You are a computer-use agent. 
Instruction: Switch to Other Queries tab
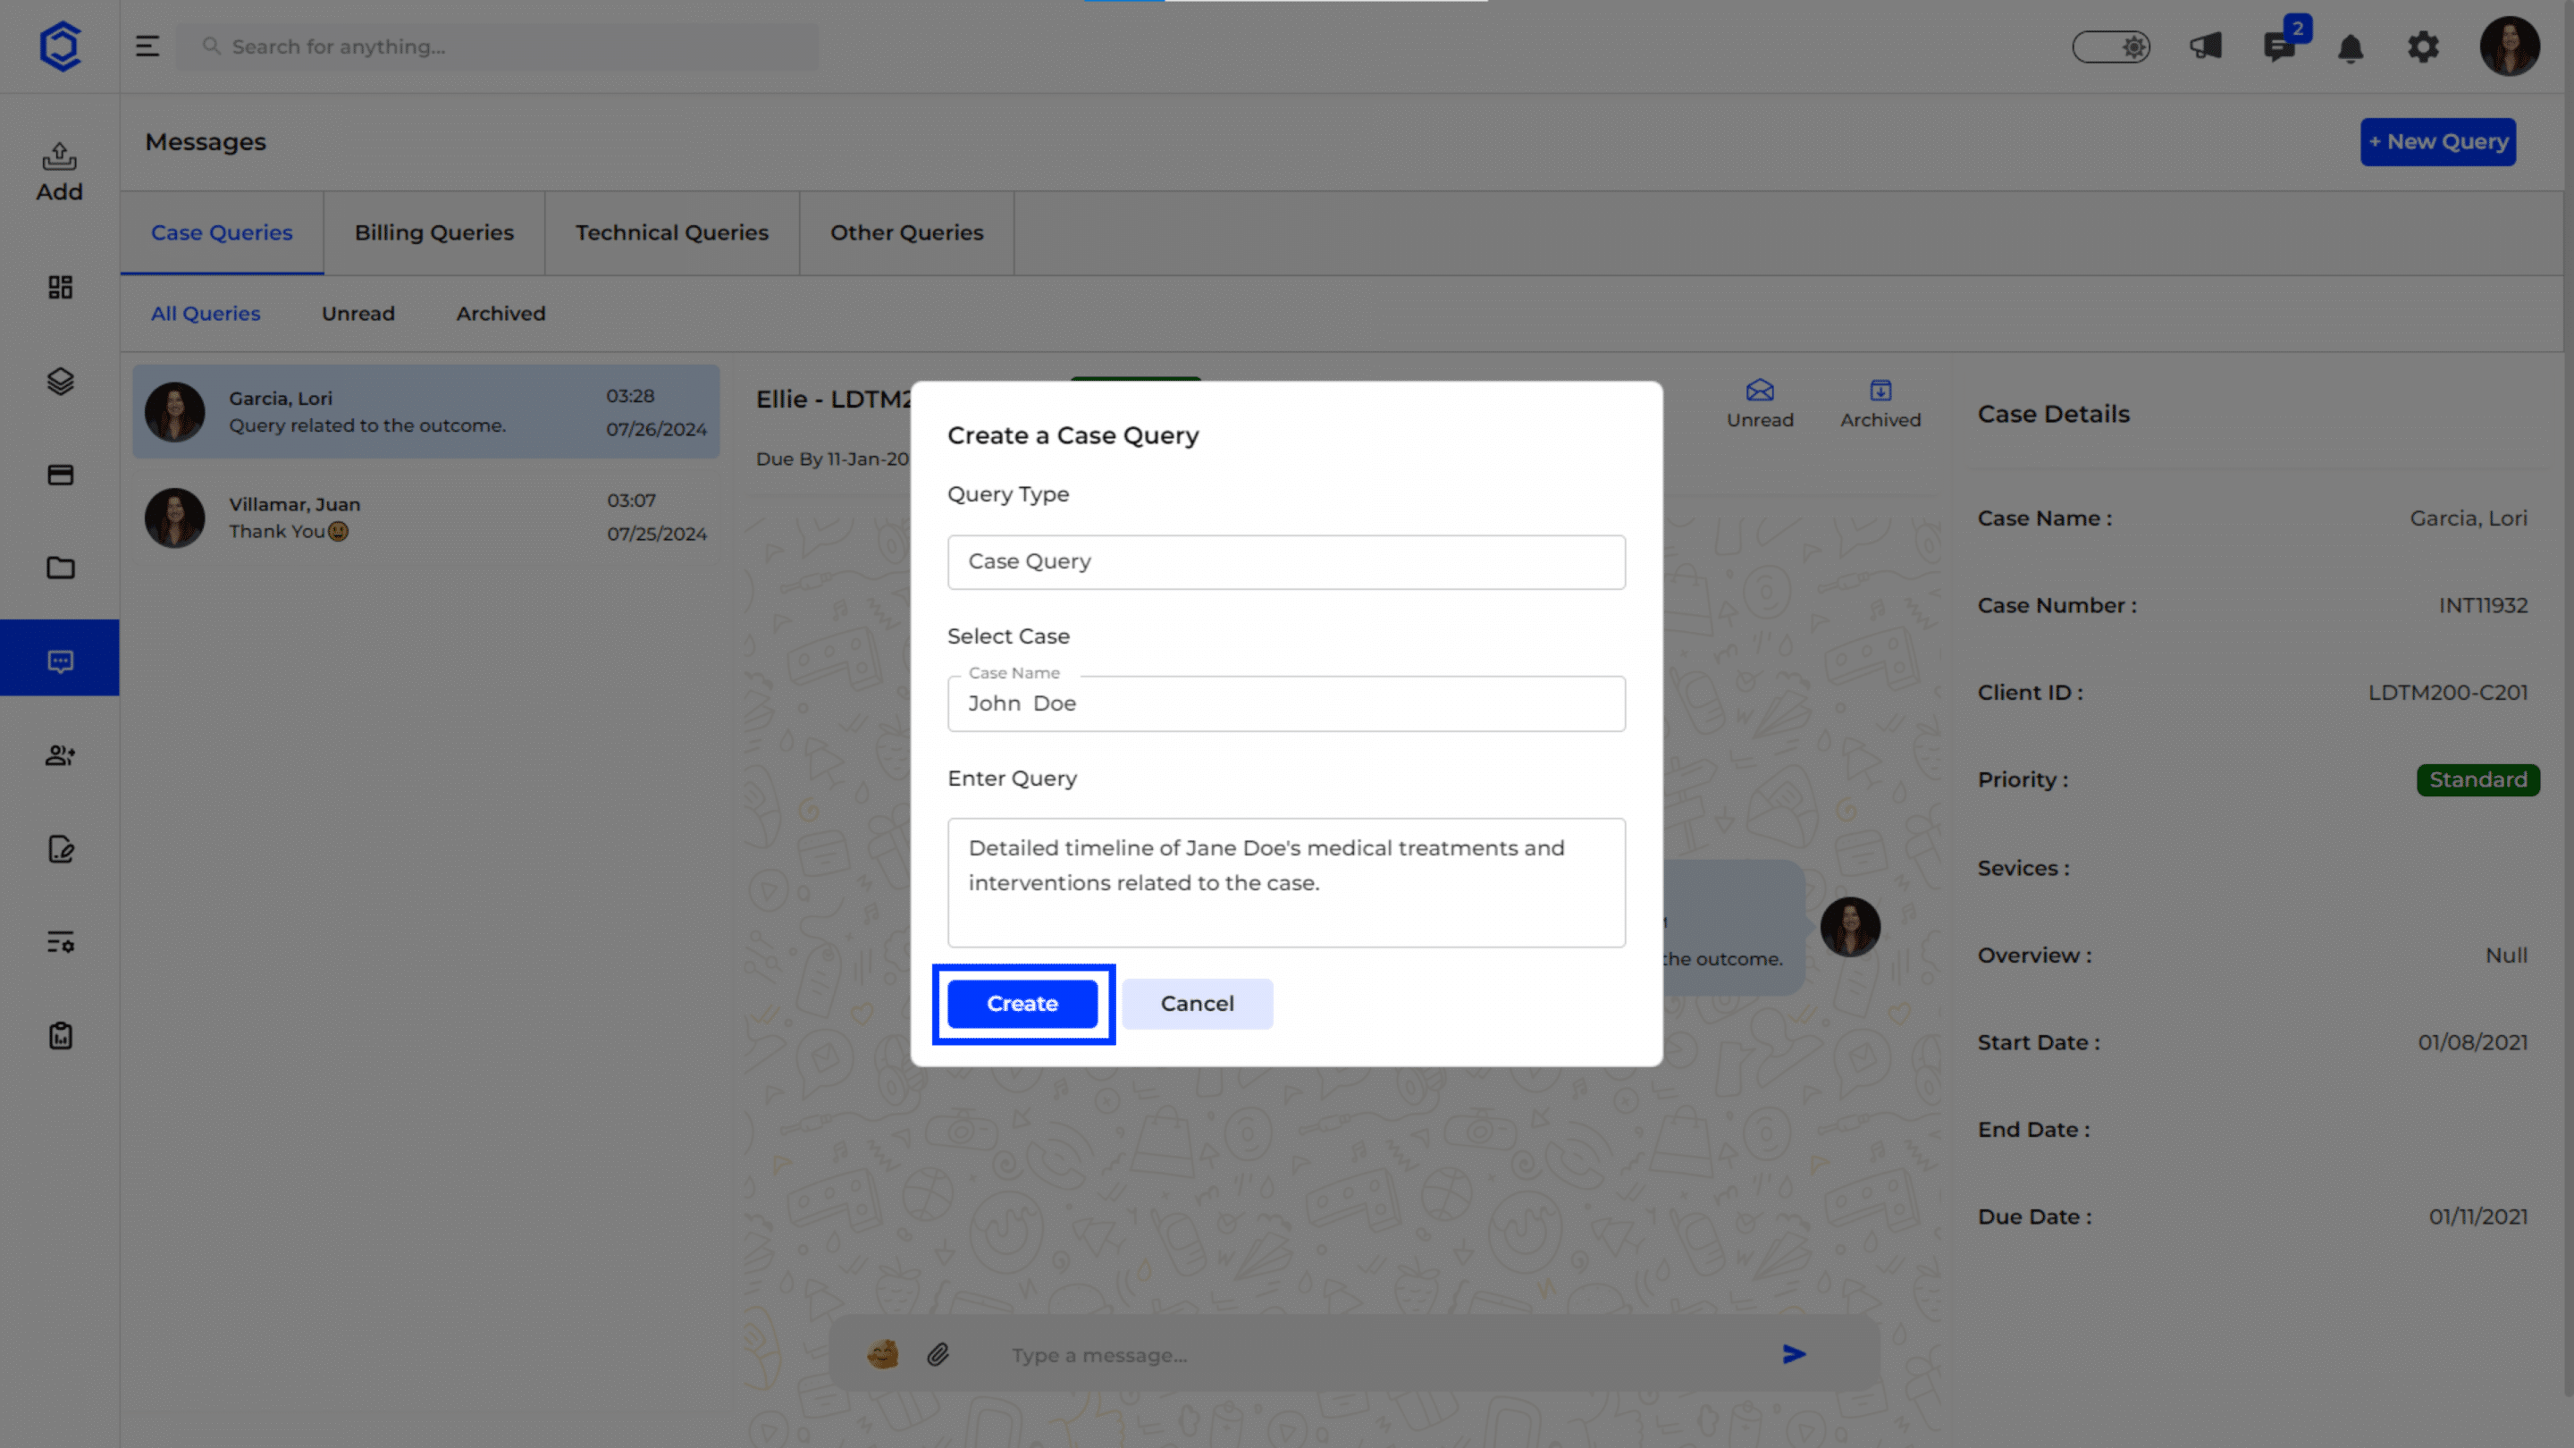click(x=906, y=232)
